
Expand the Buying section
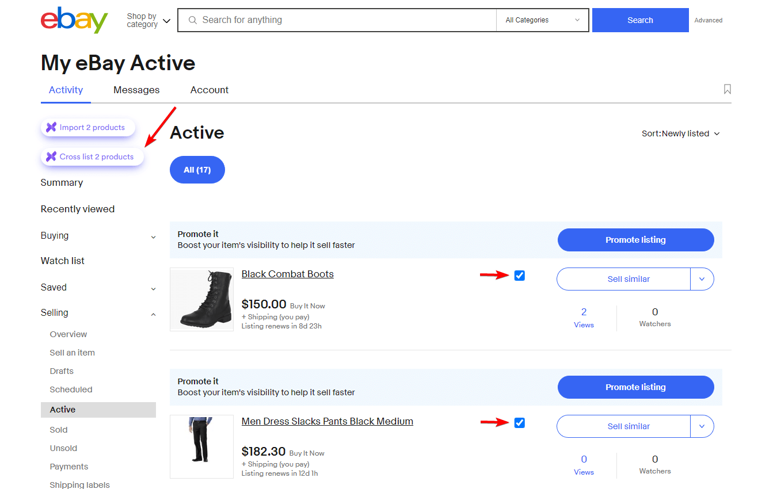pyautogui.click(x=153, y=236)
